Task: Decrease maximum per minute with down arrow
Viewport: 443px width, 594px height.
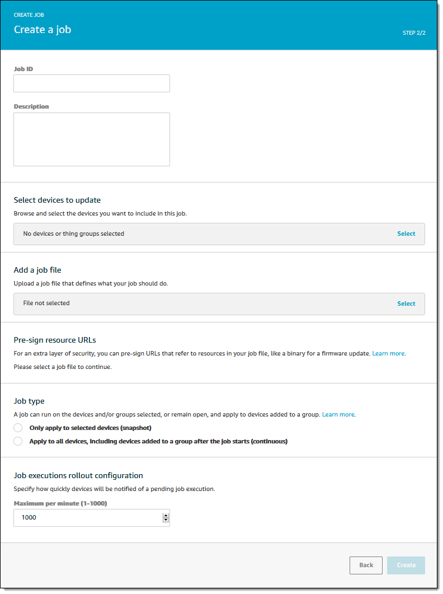Action: point(166,520)
